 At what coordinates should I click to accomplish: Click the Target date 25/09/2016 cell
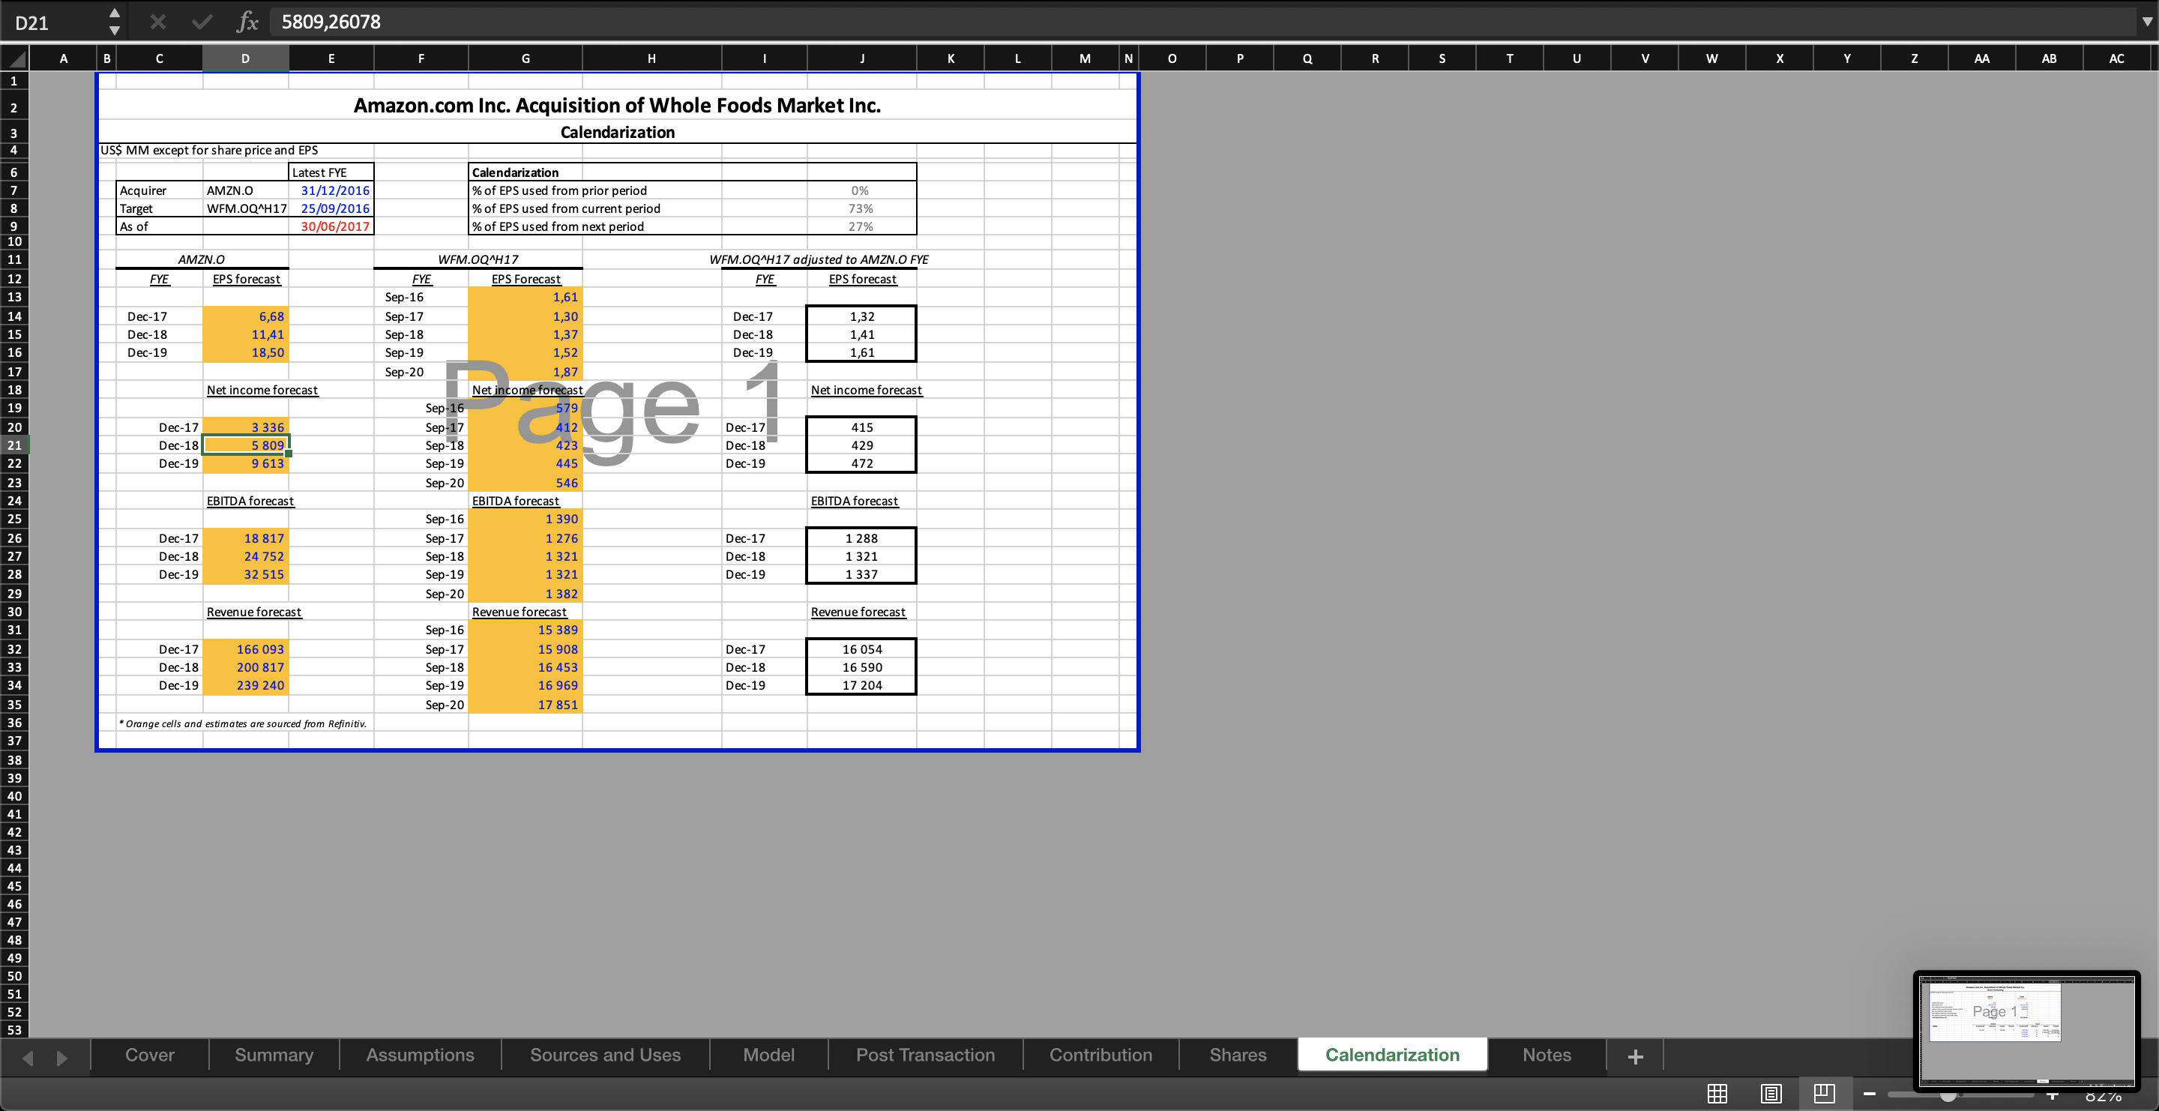click(x=332, y=208)
